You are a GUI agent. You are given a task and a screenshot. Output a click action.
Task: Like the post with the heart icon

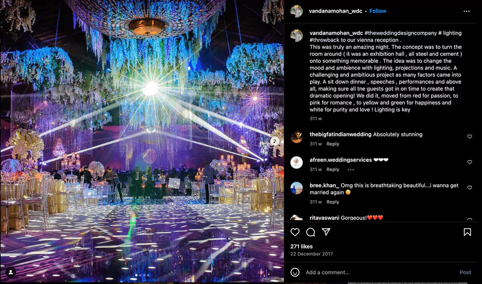pos(295,232)
